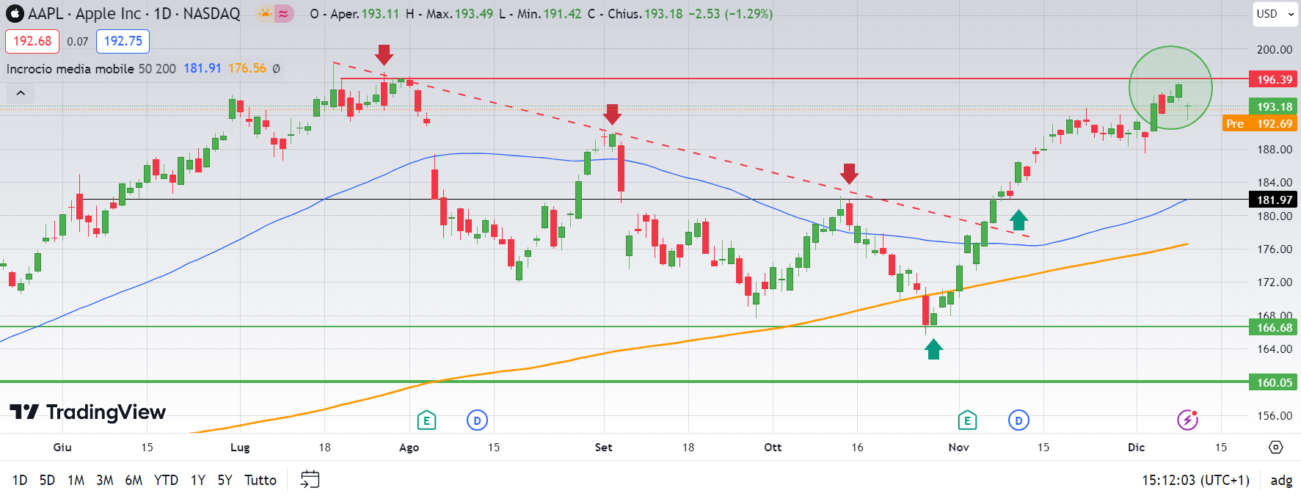
Task: Click the Set label on time axis
Action: point(603,447)
